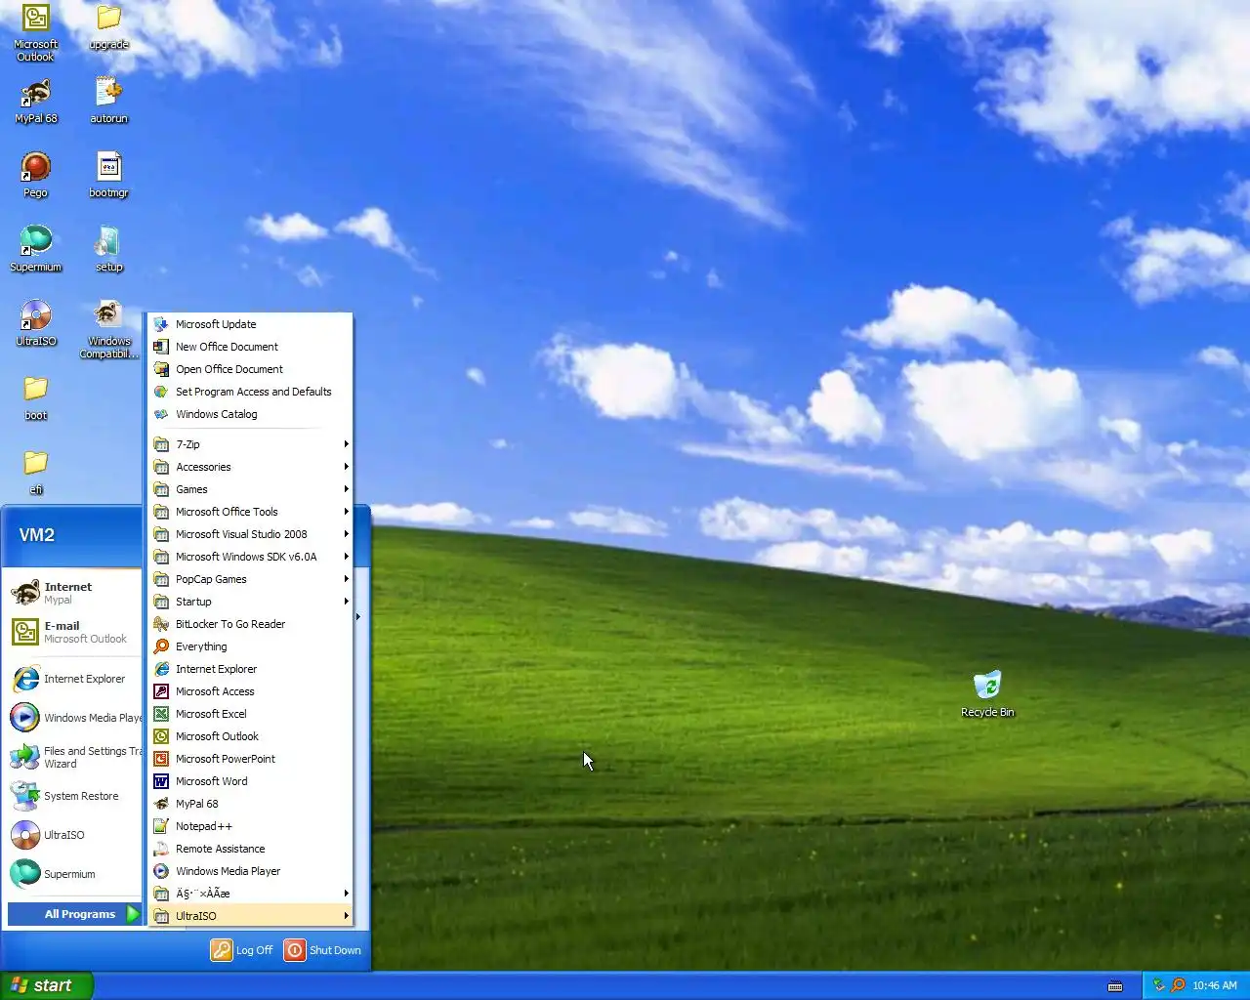Viewport: 1250px width, 1000px height.
Task: Open Files and Settings Transfer Wizard
Action: click(x=73, y=757)
